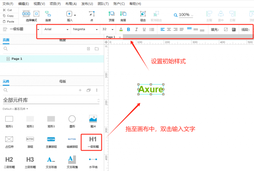This screenshot has height=171, width=254.
Task: Click the 插入 insert icon
Action: [x=69, y=14]
